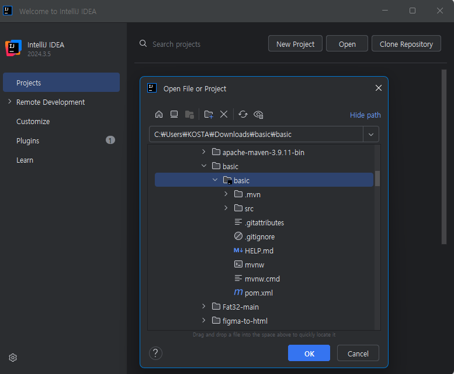454x374 pixels.
Task: Click the folder icon of Fat32-main
Action: click(x=216, y=306)
